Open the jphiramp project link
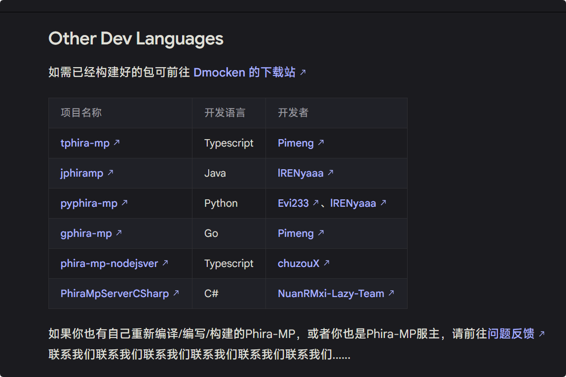Image resolution: width=566 pixels, height=377 pixels. tap(82, 173)
